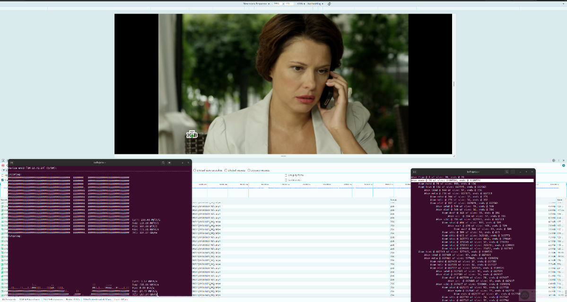567x302 pixels.
Task: Click 'Outgoing:' label in left terminal
Action: (x=15, y=236)
